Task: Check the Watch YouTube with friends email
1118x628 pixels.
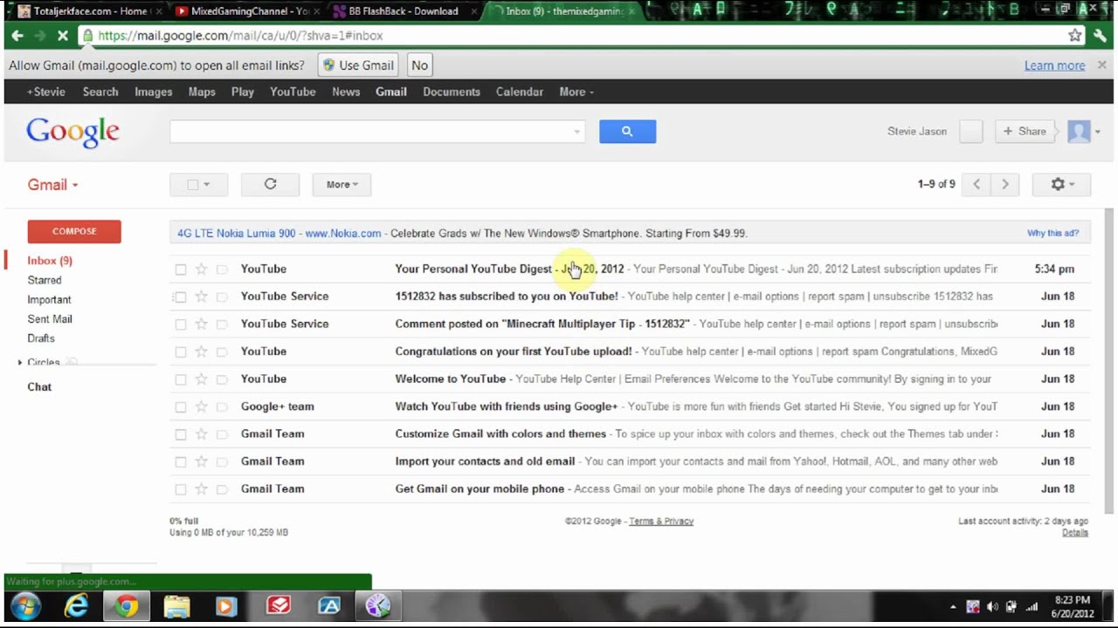Action: [181, 406]
